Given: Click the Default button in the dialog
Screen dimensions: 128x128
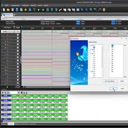Looking at the screenshot, I should 122,81.
